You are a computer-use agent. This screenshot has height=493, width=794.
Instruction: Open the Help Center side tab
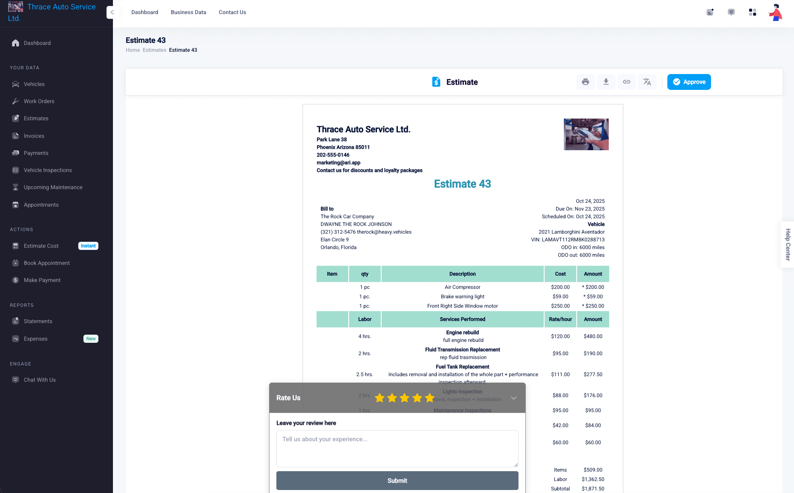[x=788, y=245]
